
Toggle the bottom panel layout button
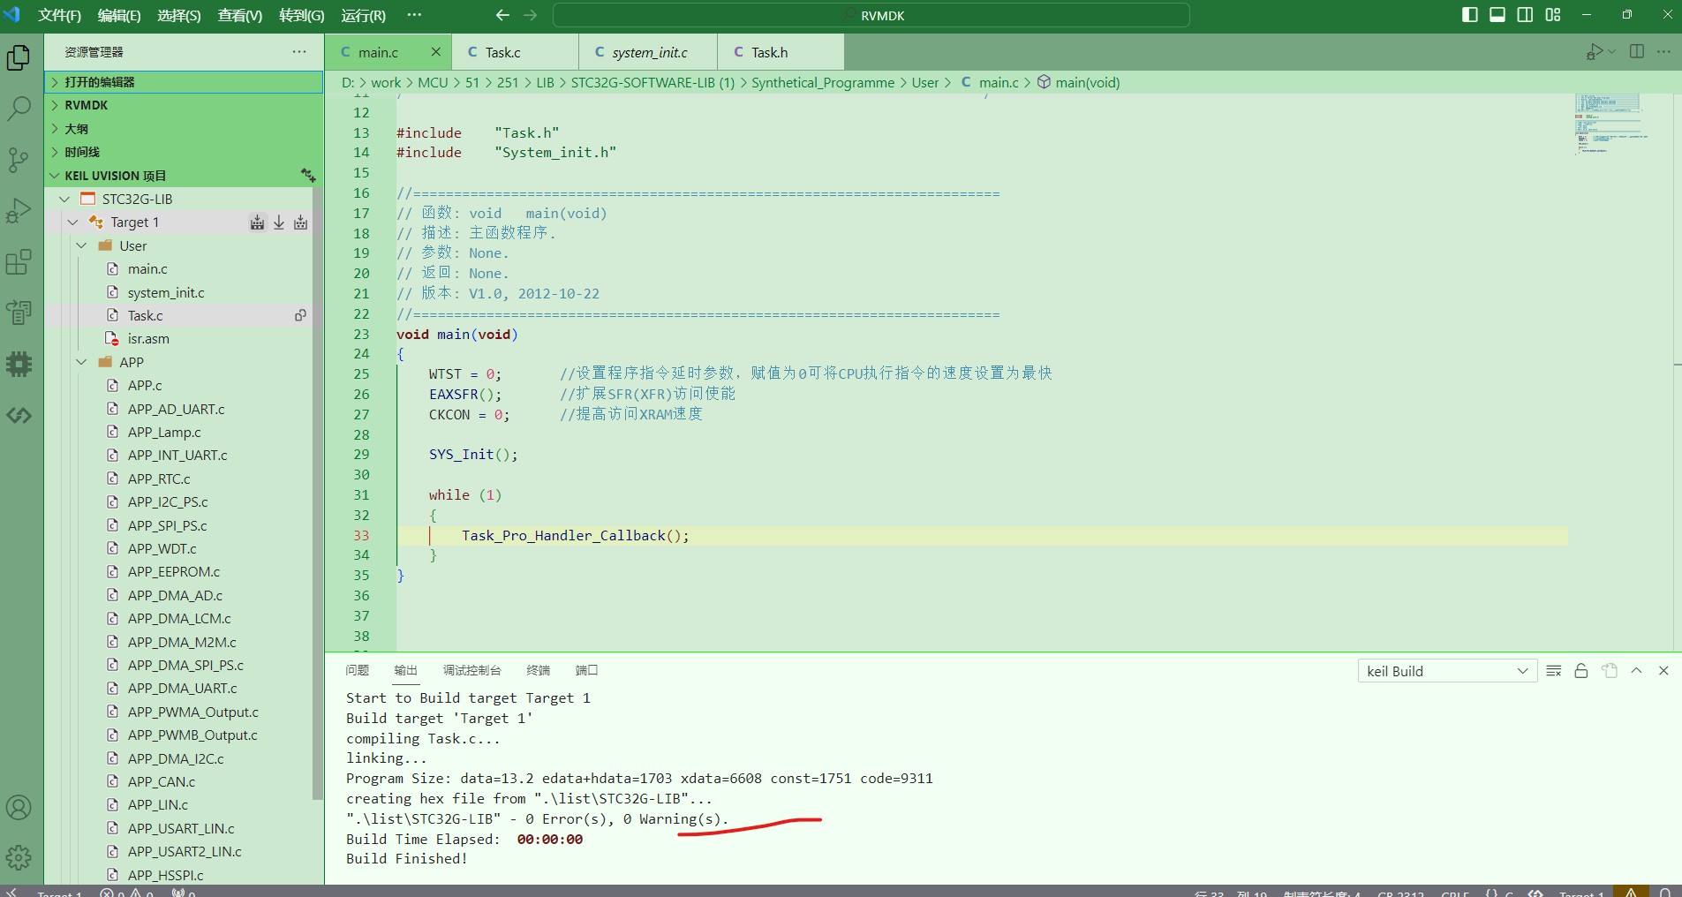pos(1497,15)
